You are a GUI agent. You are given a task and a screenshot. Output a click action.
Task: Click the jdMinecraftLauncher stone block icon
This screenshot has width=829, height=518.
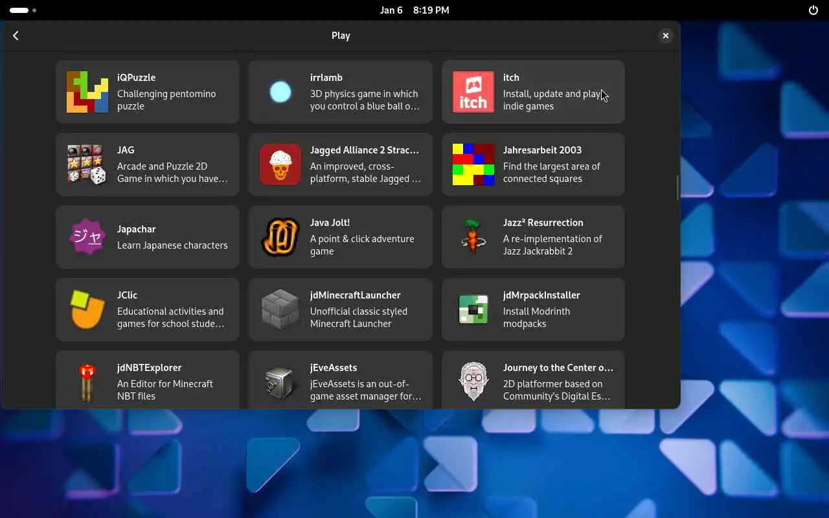point(280,310)
